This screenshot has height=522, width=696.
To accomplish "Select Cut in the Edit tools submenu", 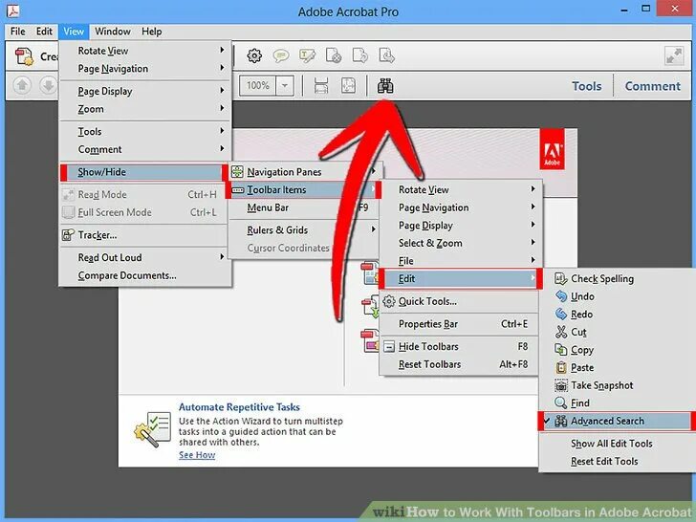I will pos(615,332).
